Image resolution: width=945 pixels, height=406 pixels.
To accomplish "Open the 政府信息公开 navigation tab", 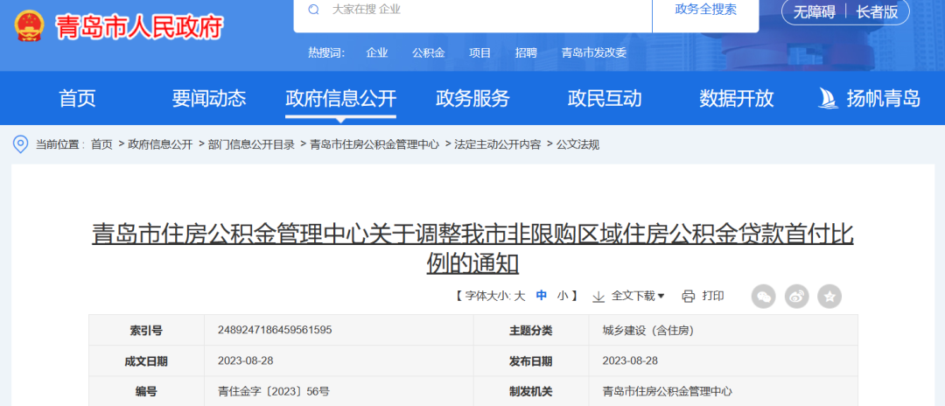I will click(340, 98).
